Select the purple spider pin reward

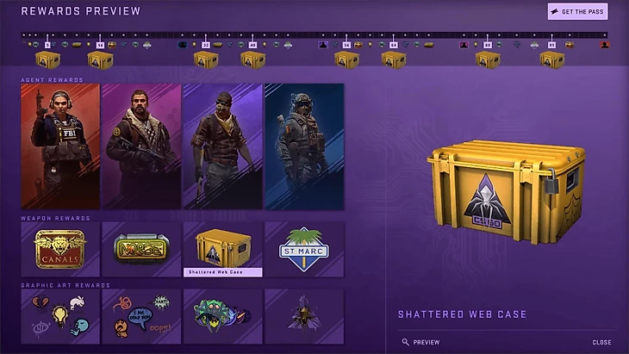click(x=304, y=316)
